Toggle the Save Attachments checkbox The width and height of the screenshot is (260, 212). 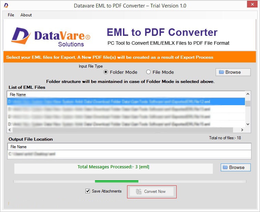tap(87, 191)
